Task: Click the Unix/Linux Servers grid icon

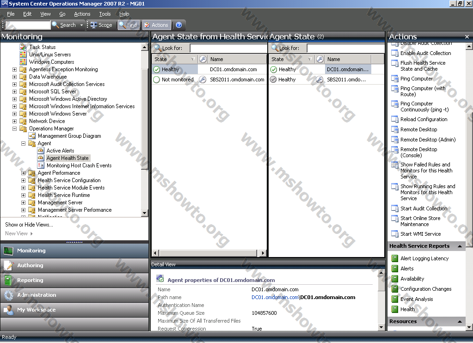Action: (x=23, y=54)
